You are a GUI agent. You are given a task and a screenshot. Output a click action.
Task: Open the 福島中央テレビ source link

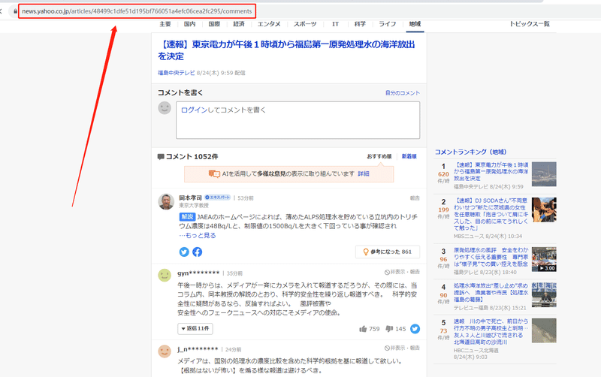tap(177, 73)
